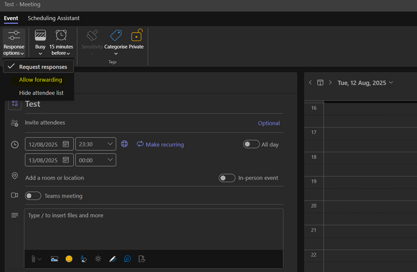Select Allow forwarding in the menu
Image resolution: width=417 pixels, height=272 pixels.
[40, 80]
